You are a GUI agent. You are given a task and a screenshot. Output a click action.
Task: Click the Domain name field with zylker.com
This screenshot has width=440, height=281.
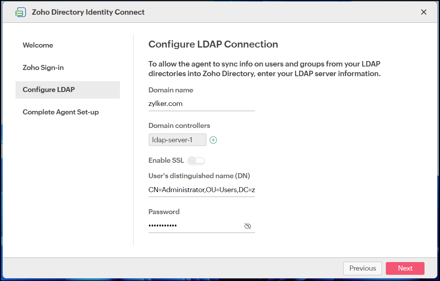(x=201, y=104)
